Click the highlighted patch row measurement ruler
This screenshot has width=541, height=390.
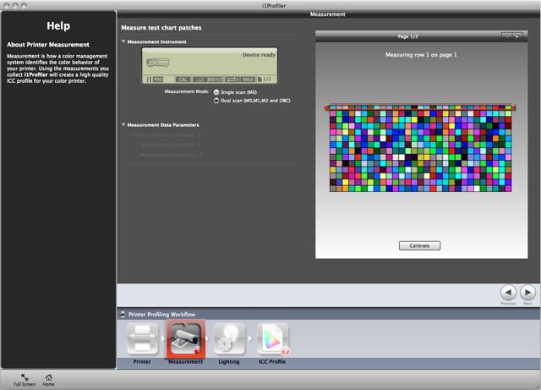tap(420, 107)
